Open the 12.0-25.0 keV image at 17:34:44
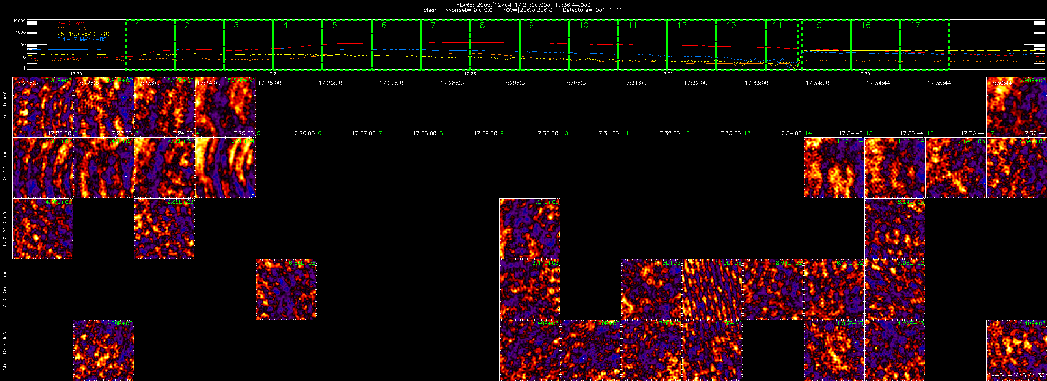Viewport: 1047px width, 381px height. click(x=895, y=229)
